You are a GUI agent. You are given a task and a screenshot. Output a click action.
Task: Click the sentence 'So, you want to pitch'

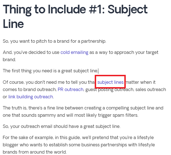click(x=54, y=41)
